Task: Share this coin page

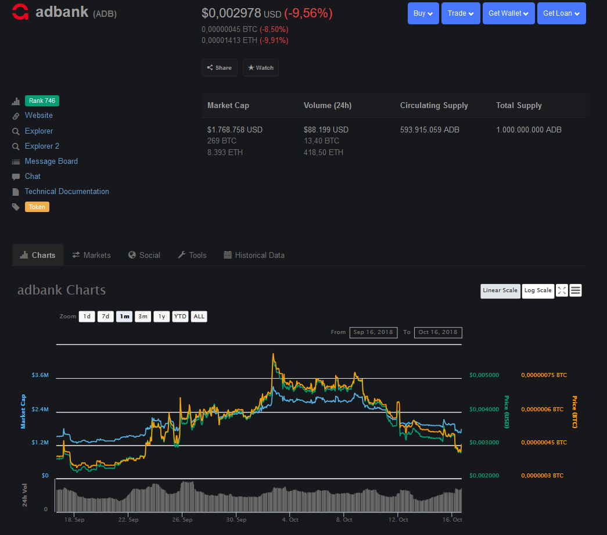Action: (220, 68)
